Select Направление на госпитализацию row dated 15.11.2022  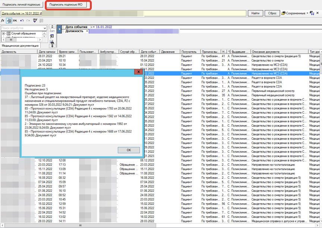[160, 169]
